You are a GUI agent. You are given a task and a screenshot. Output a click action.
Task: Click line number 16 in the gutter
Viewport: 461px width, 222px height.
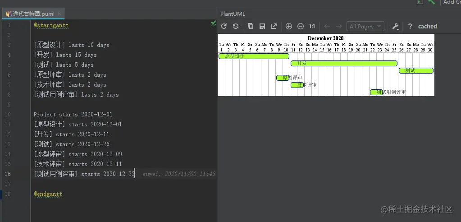[x=8, y=174]
